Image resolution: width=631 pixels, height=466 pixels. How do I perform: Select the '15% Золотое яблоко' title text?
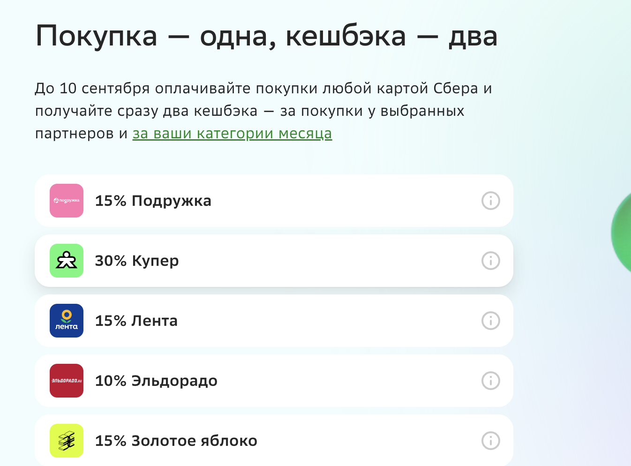click(176, 441)
